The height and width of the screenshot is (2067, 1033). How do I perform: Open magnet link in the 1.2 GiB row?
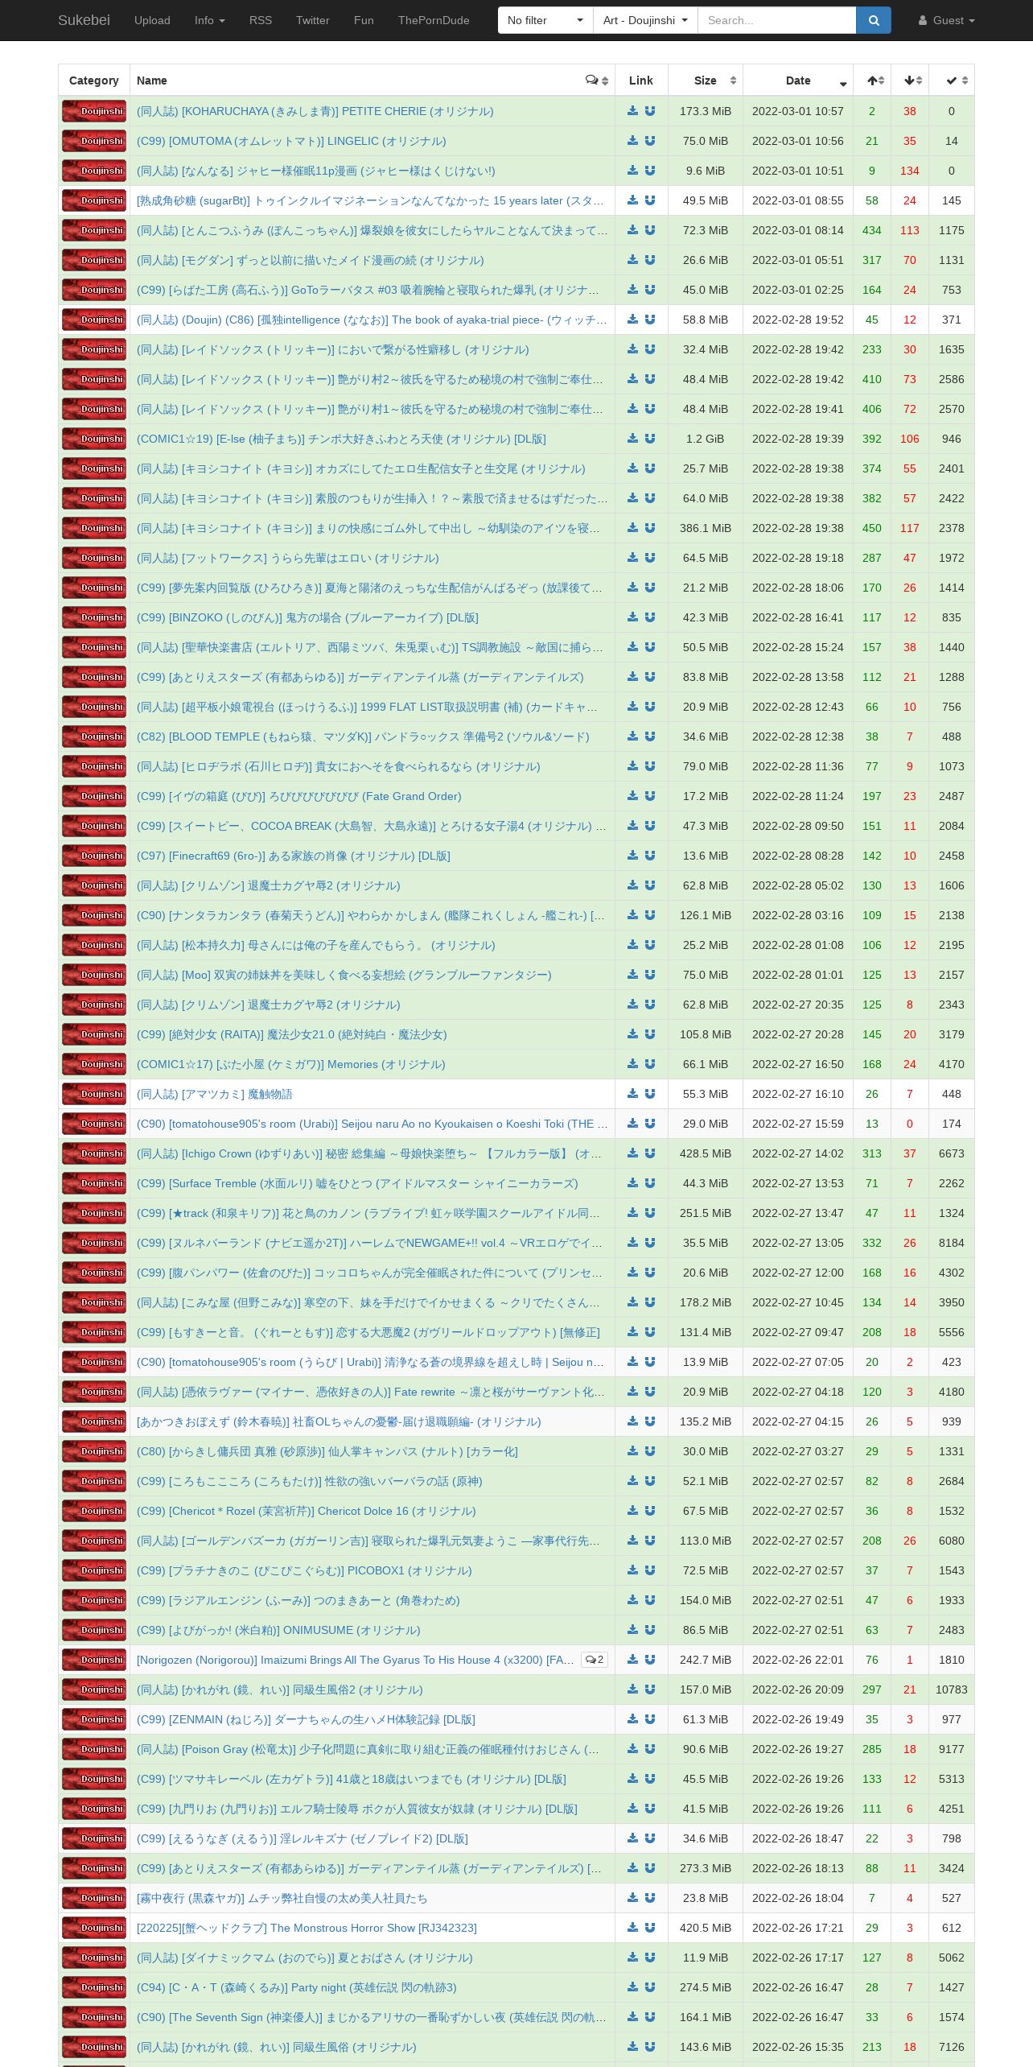650,439
